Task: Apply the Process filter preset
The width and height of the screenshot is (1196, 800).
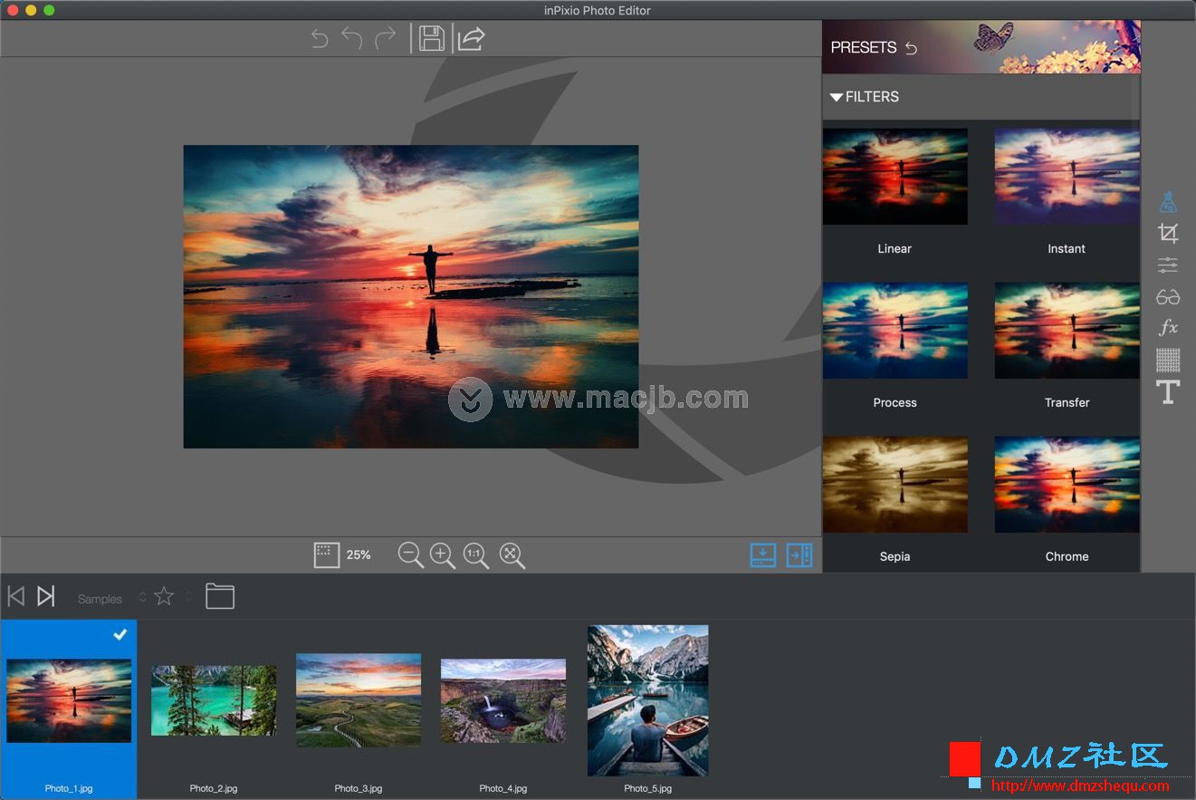Action: click(x=895, y=331)
